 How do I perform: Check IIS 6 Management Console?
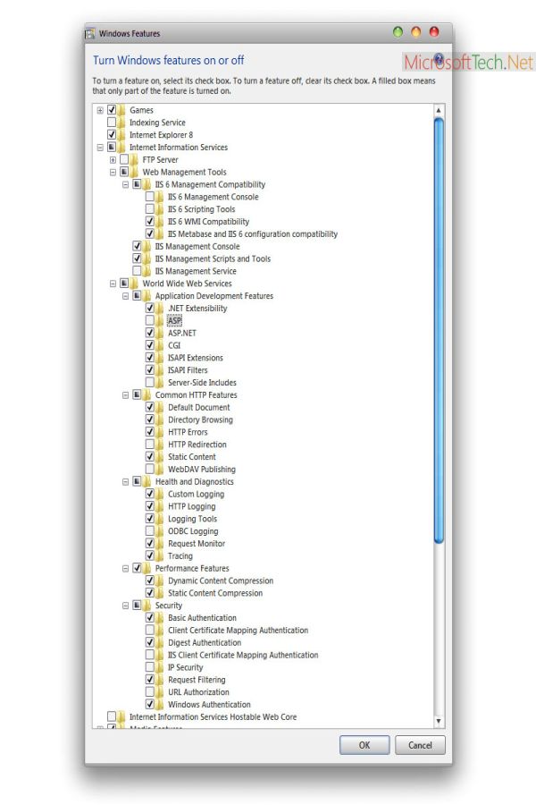(150, 196)
